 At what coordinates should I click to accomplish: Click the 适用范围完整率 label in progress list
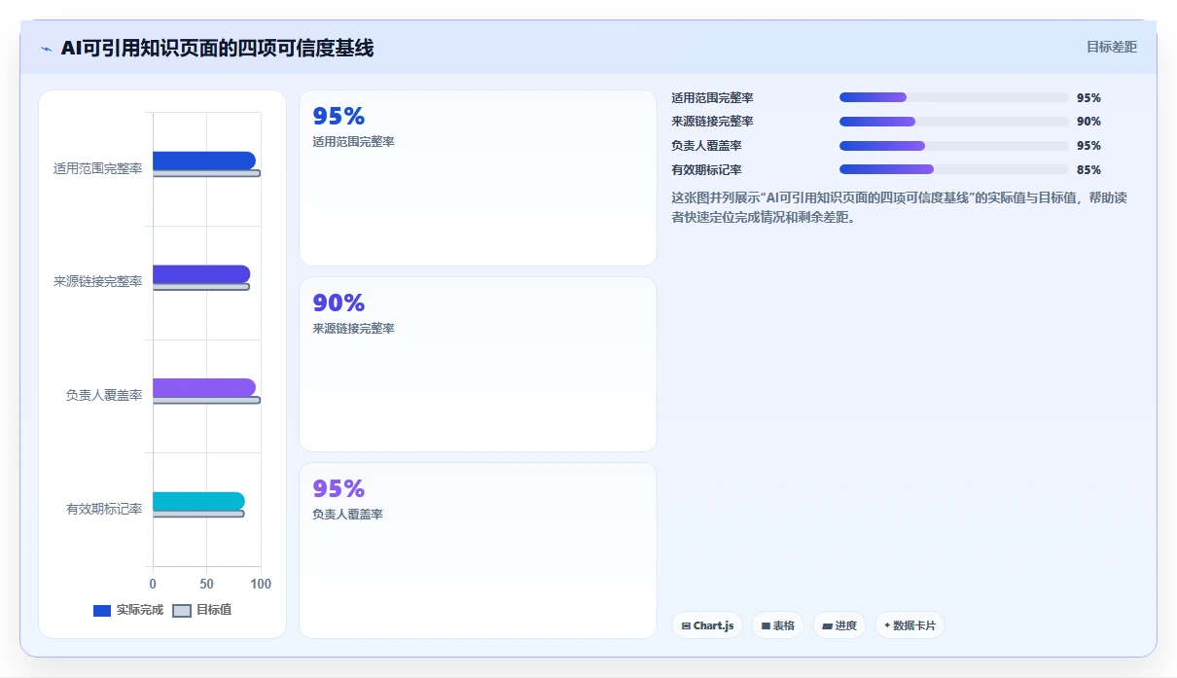[713, 98]
